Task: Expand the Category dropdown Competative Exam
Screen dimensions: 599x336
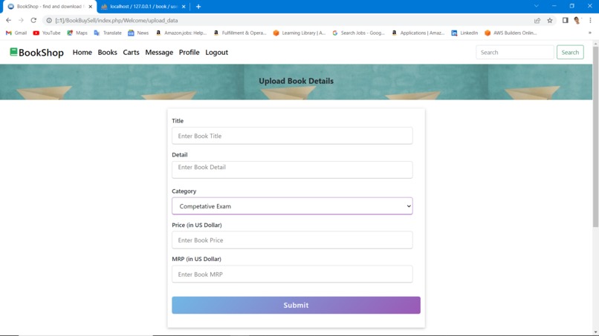Action: tap(292, 206)
